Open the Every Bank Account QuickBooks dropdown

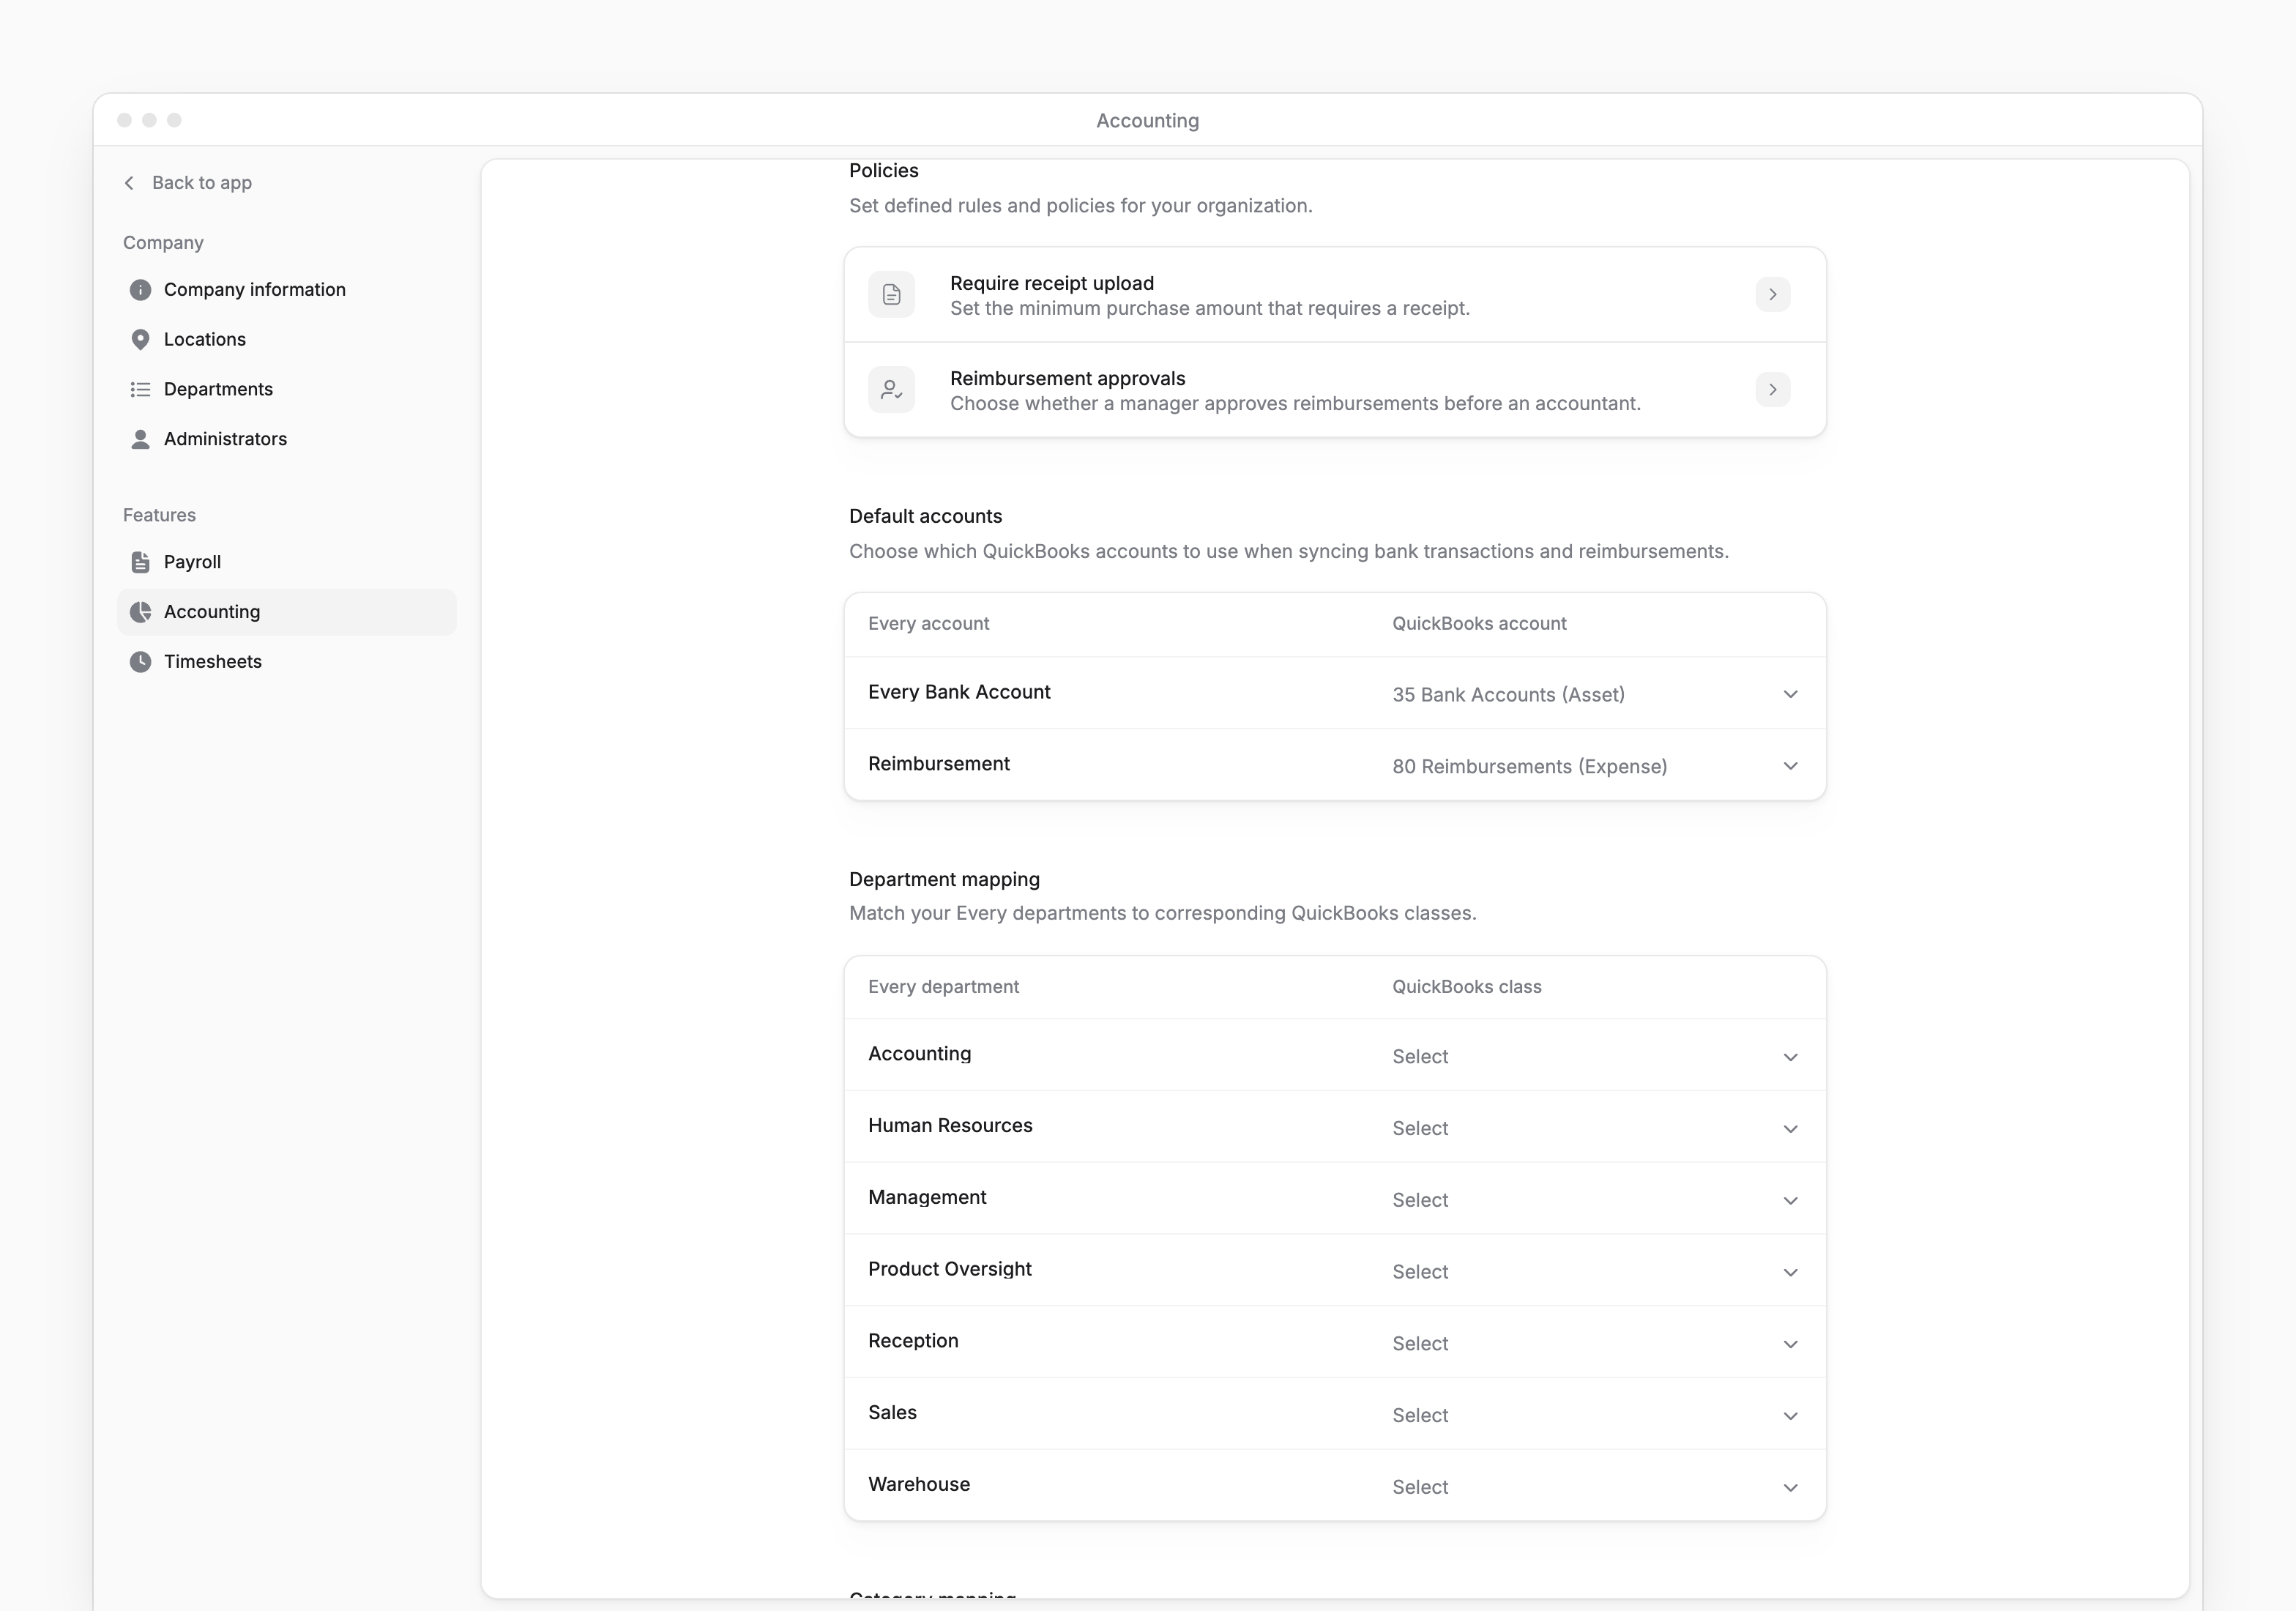tap(1595, 694)
